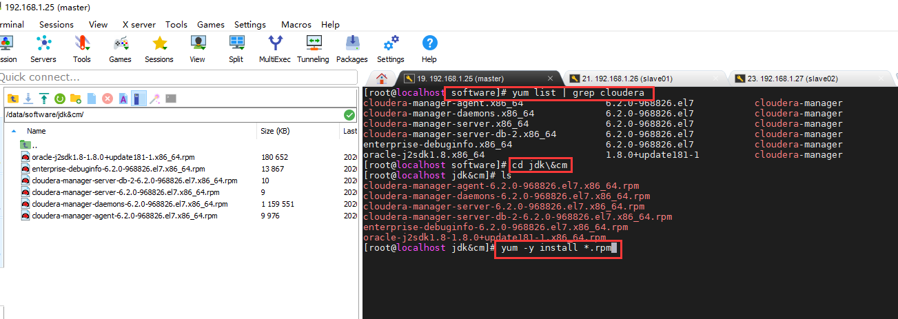This screenshot has width=898, height=319.
Task: Upload files icon in SFTP toolbar
Action: click(x=44, y=99)
